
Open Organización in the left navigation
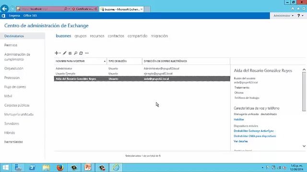14,68
